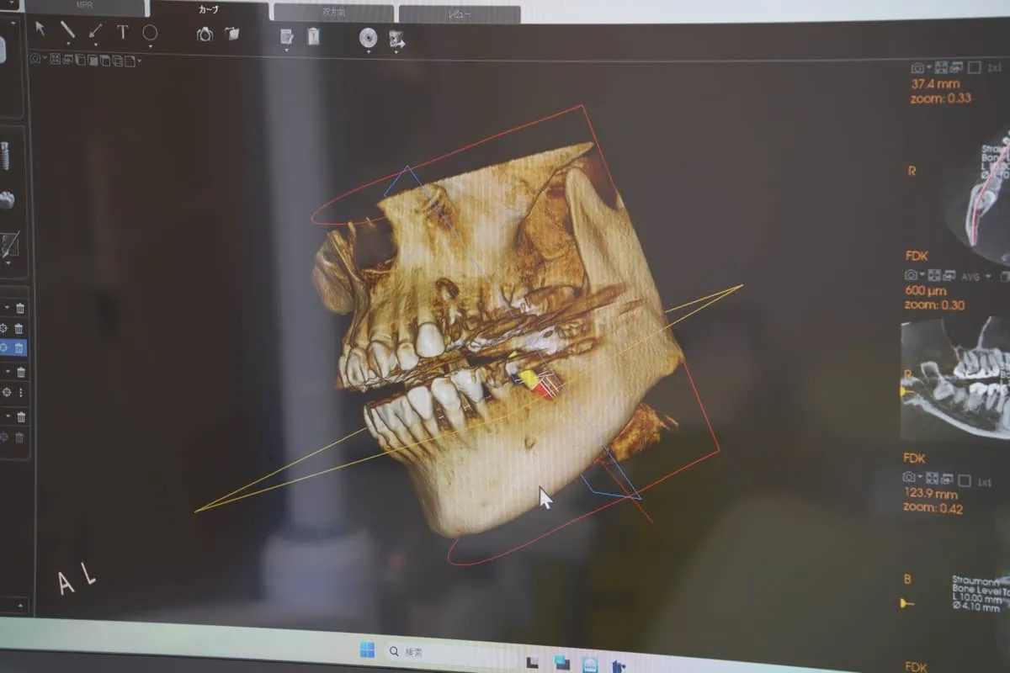Image resolution: width=1010 pixels, height=673 pixels.
Task: Click the zoom: 0.42 readout
Action: tap(933, 508)
